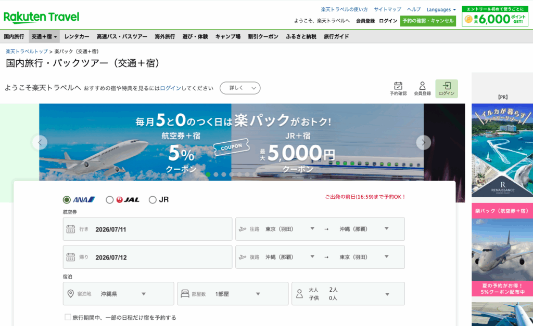Viewport: 533px width, 326px height.
Task: Open the ヘルプ link
Action: click(x=414, y=9)
